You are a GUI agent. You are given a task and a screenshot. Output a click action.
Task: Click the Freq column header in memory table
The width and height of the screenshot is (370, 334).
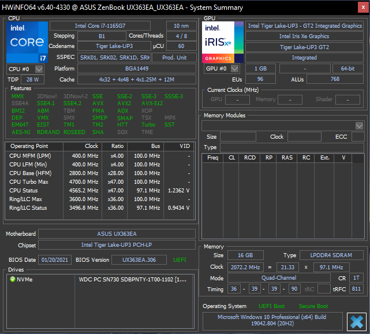click(x=212, y=158)
